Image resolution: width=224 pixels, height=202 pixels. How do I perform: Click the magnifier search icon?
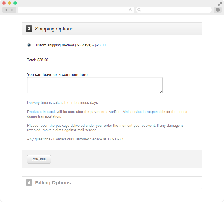[x=139, y=10]
